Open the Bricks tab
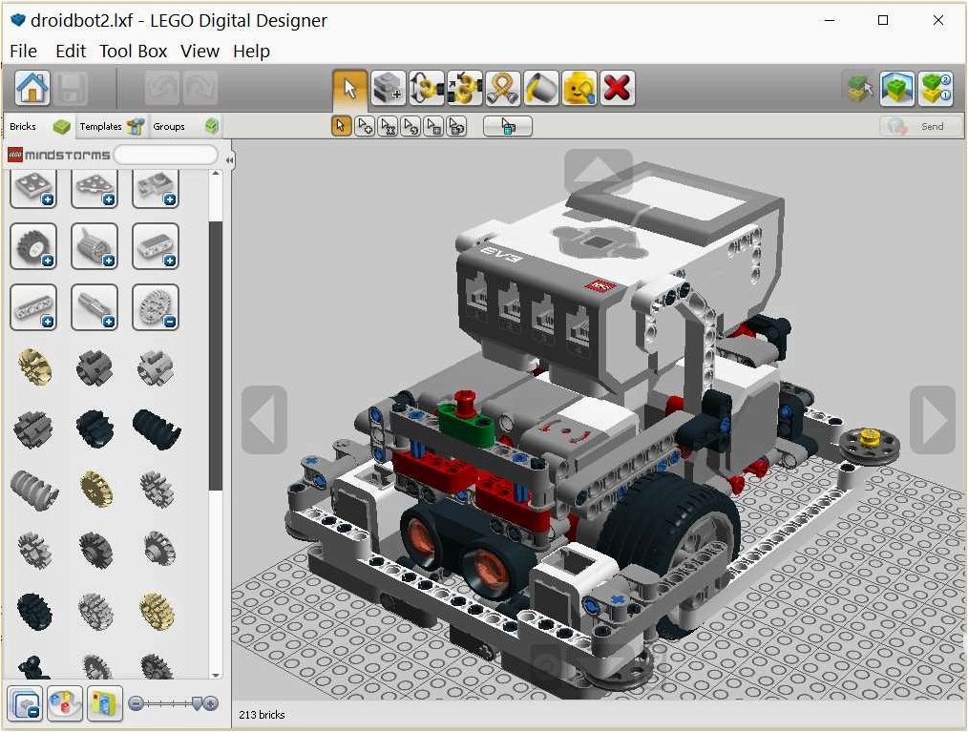 click(x=39, y=126)
